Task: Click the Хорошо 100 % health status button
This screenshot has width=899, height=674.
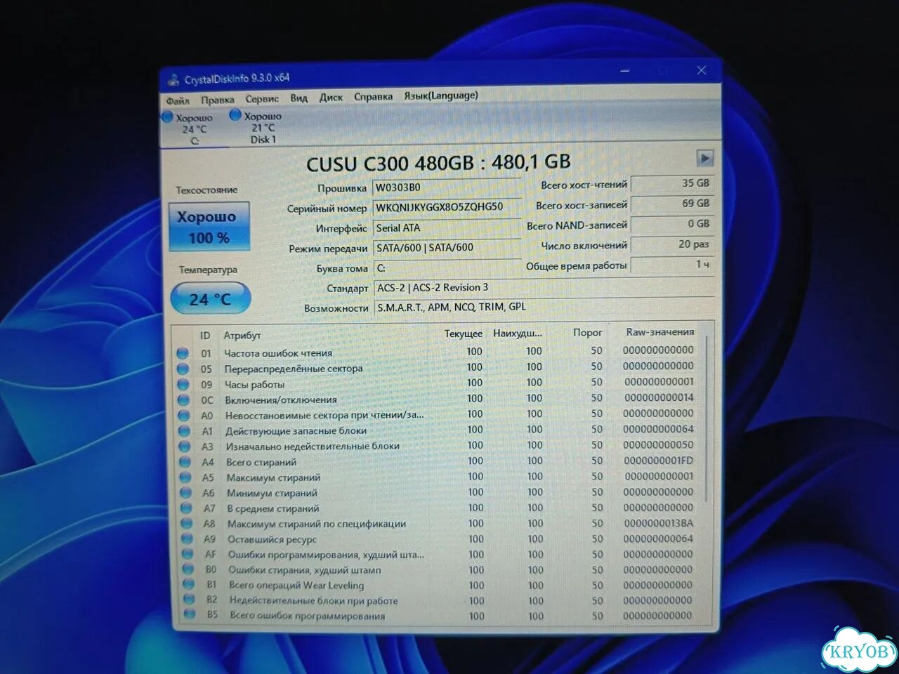Action: pos(209,227)
